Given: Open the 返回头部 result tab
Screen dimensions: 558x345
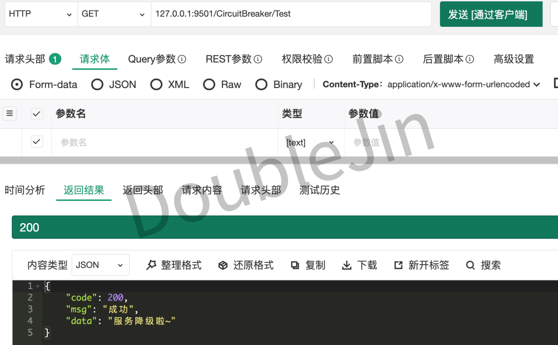Looking at the screenshot, I should click(x=143, y=190).
